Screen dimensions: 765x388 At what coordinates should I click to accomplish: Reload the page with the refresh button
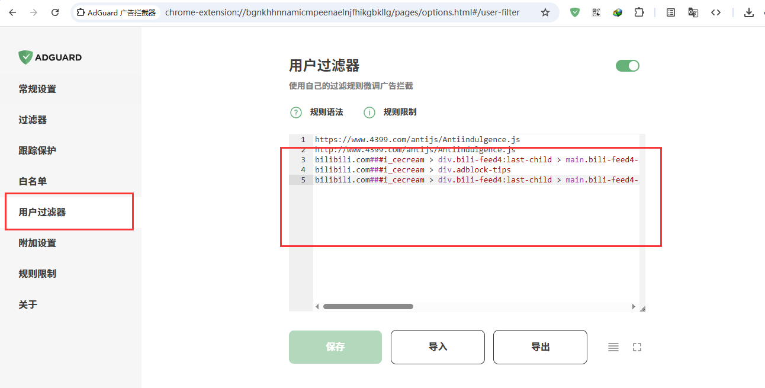click(x=55, y=12)
